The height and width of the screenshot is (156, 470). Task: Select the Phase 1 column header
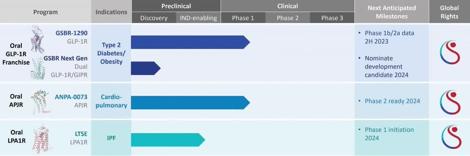243,18
